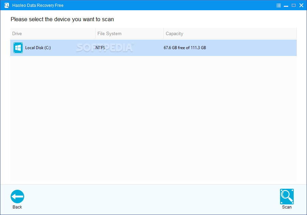Click the Hasleo app logo in title bar
Image resolution: width=307 pixels, height=215 pixels.
click(x=7, y=5)
